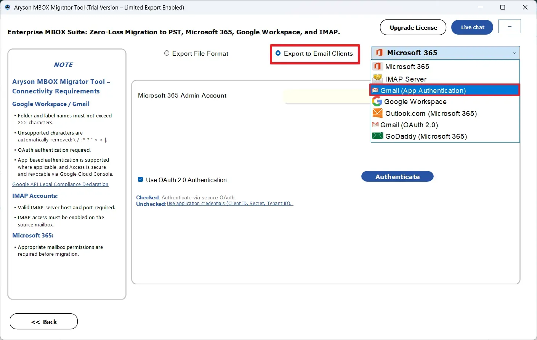Image resolution: width=537 pixels, height=340 pixels.
Task: Click the Authenticate button
Action: pos(397,176)
